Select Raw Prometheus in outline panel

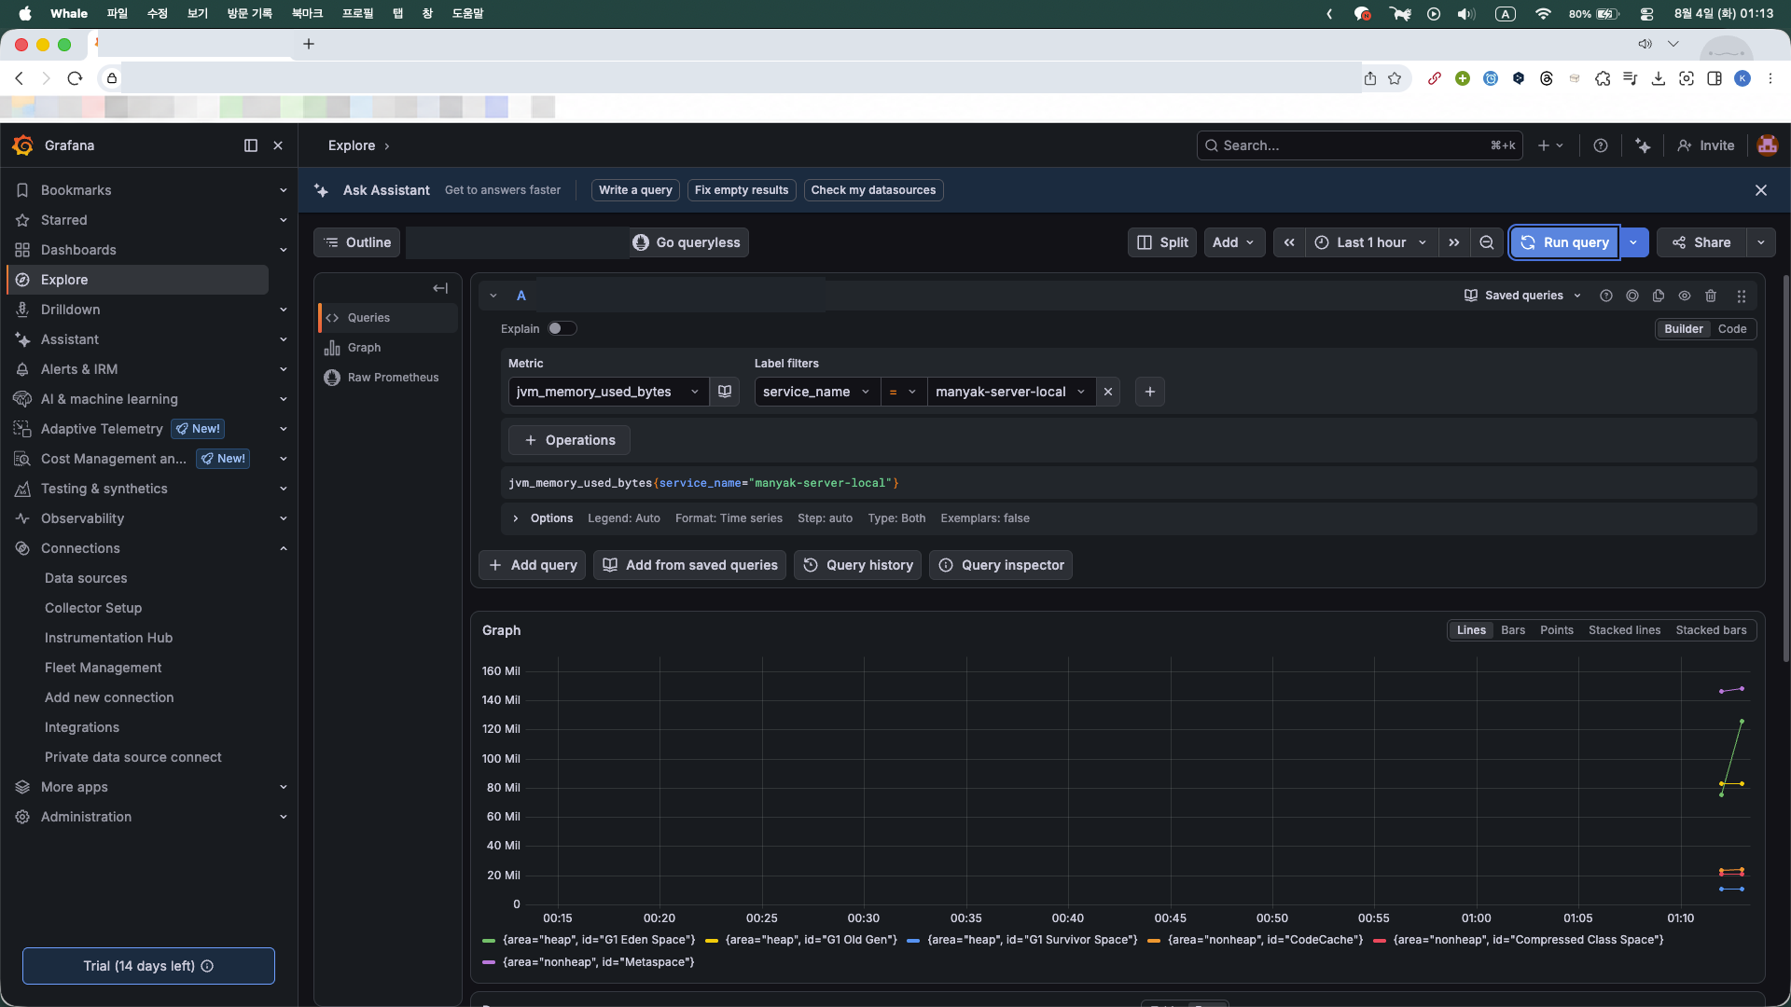coord(393,378)
